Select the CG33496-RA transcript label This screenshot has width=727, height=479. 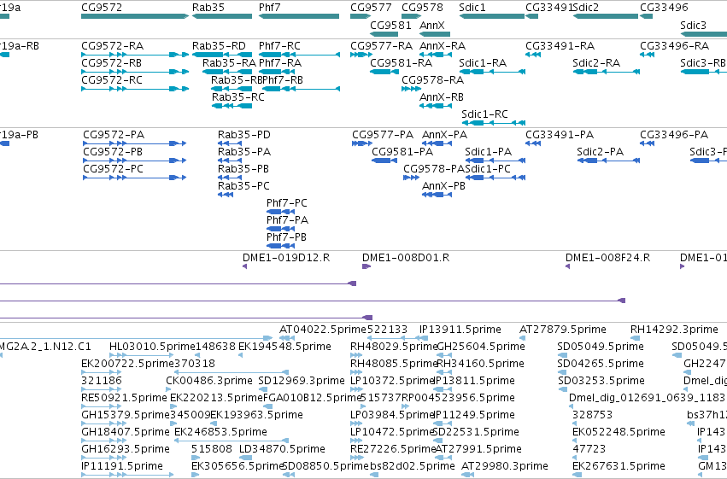click(674, 46)
